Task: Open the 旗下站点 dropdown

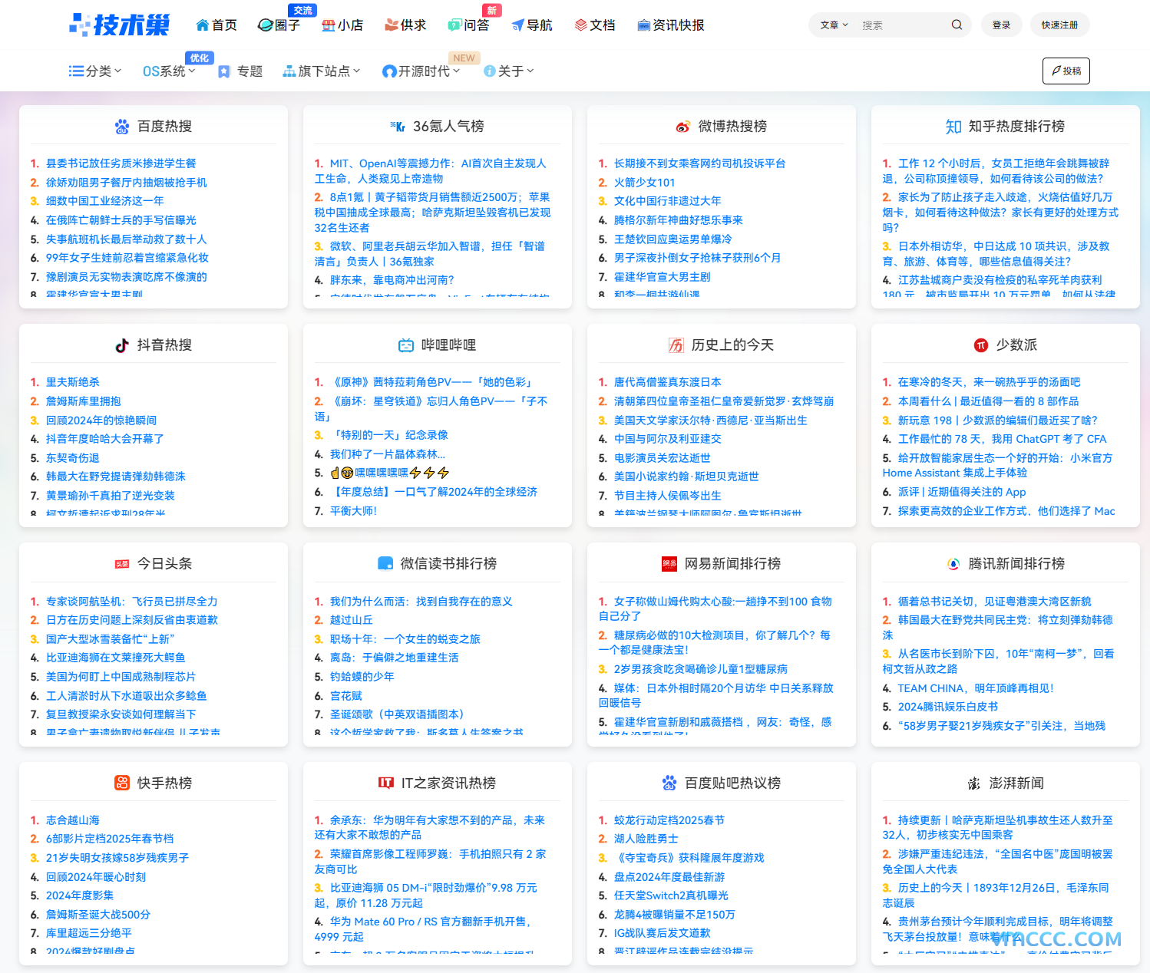Action: coord(321,71)
